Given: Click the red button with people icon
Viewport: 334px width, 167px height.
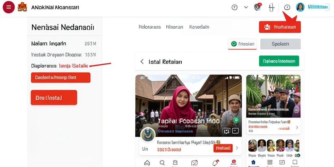Looking at the screenshot, I should coord(280,27).
